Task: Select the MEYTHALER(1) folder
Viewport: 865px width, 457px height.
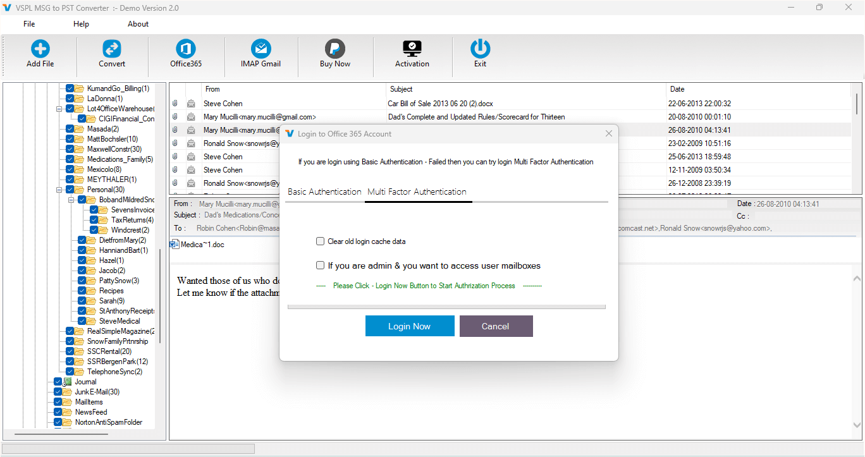Action: [x=112, y=180]
